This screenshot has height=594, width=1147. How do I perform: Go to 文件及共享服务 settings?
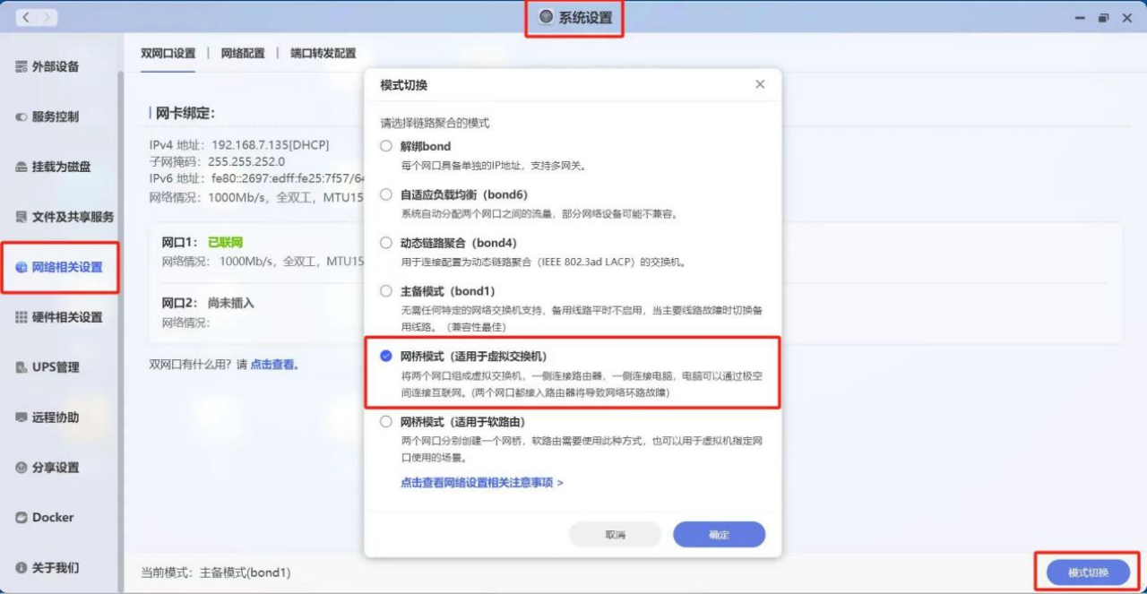click(65, 216)
